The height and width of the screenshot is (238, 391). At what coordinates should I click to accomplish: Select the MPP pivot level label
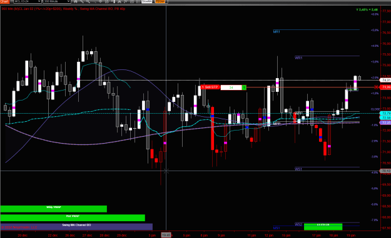pos(277,124)
